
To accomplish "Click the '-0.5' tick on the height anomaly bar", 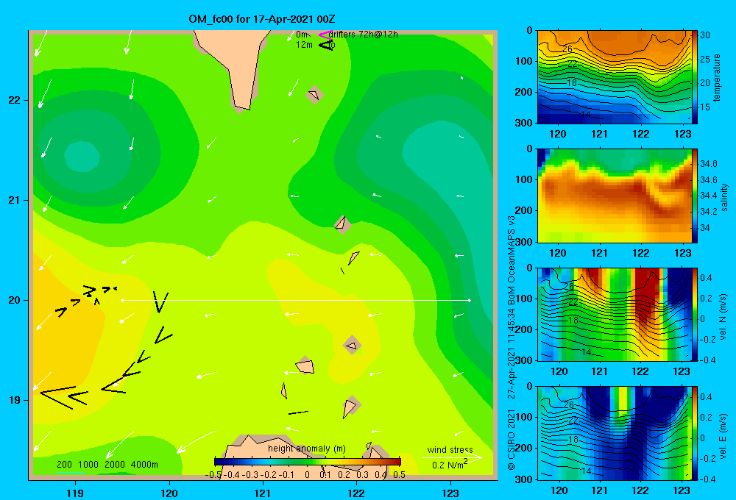I will click(x=213, y=474).
